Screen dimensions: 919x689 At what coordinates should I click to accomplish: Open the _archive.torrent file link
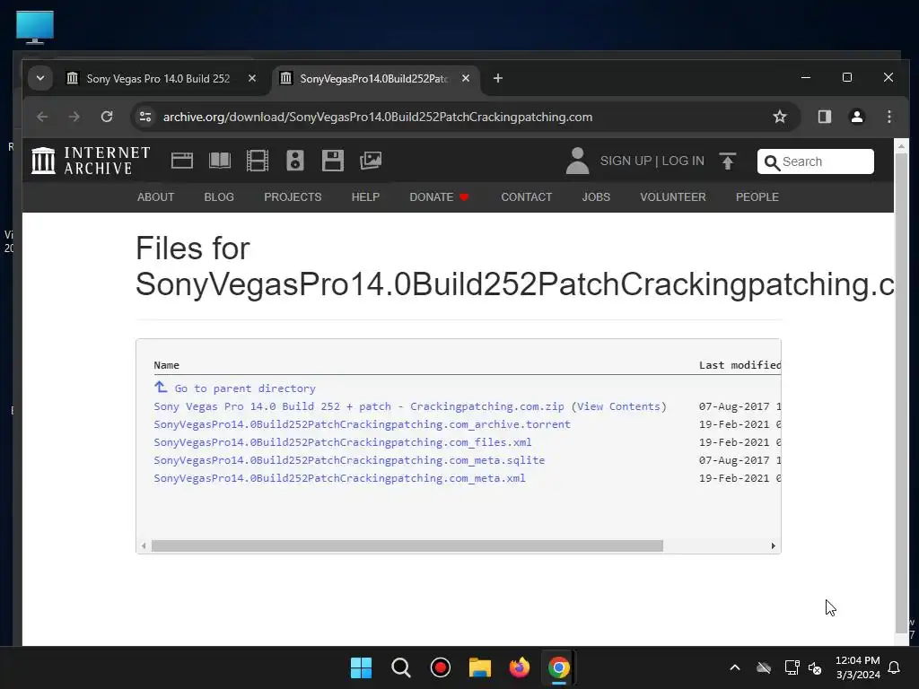pos(362,424)
